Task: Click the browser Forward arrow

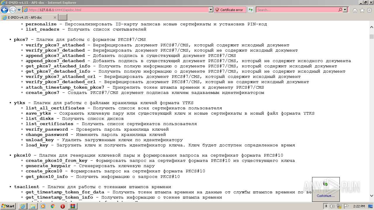Action: (13, 10)
